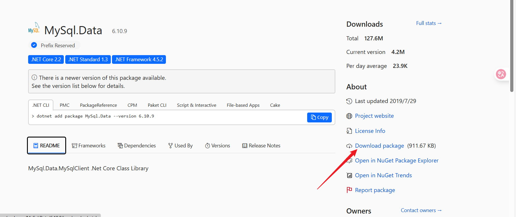This screenshot has width=516, height=217.
Task: Click the Contact owners link
Action: click(x=421, y=210)
